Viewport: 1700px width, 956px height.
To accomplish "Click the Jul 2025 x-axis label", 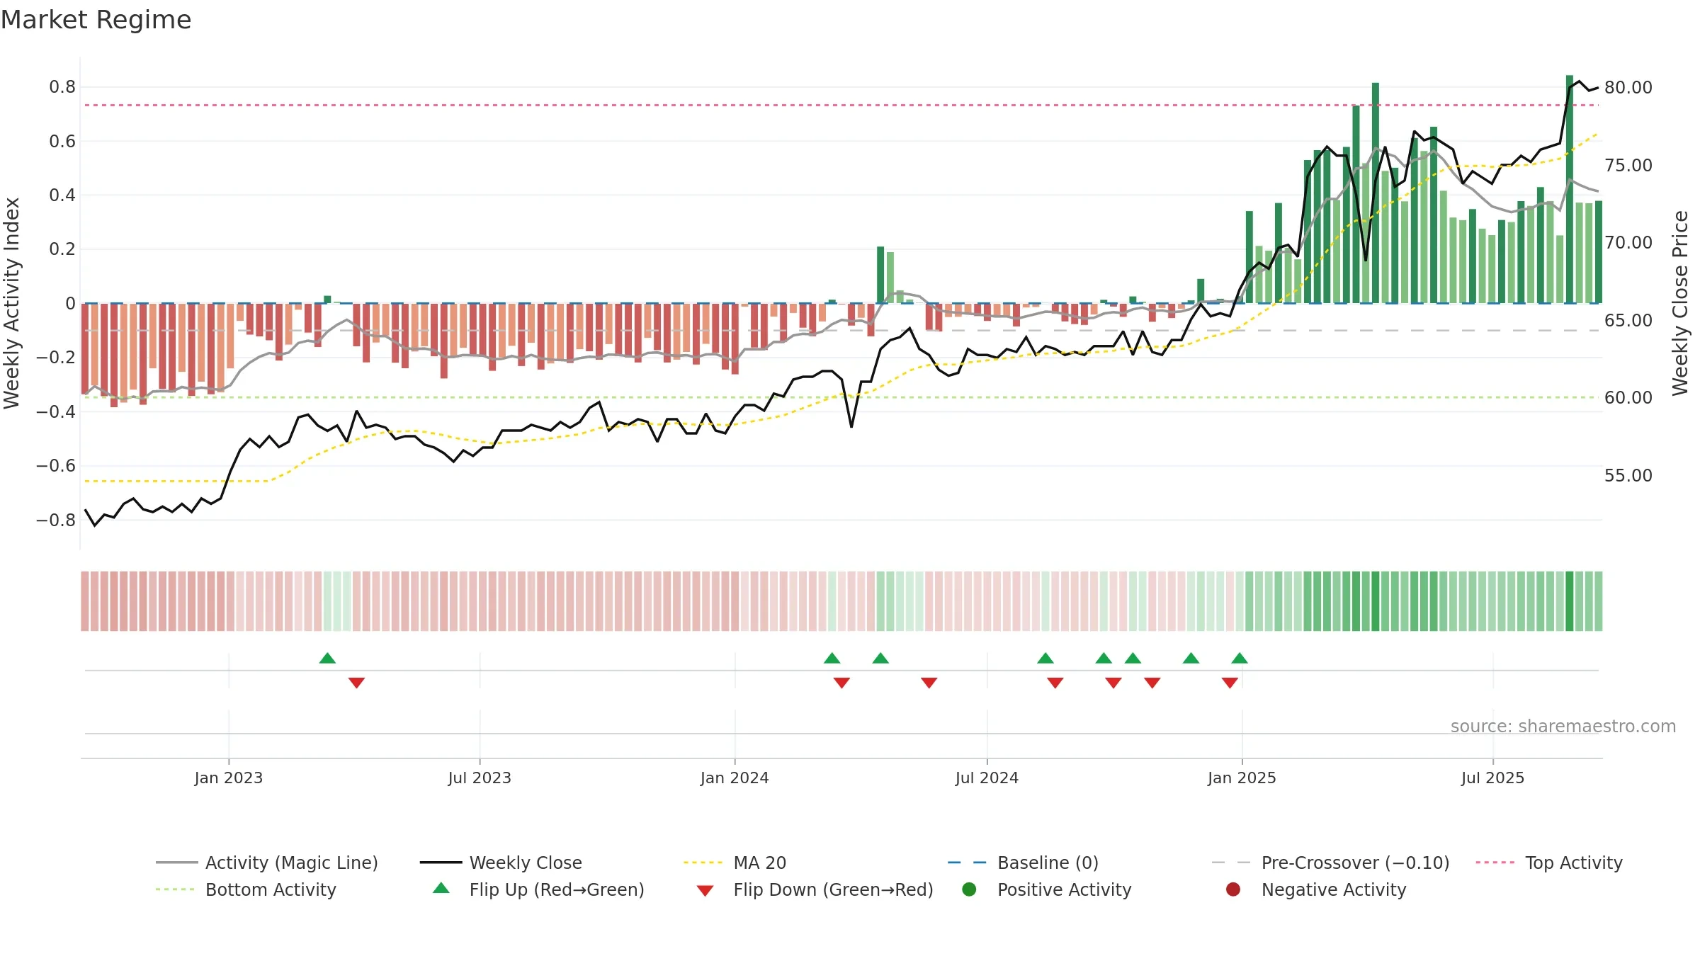I will pos(1492,778).
